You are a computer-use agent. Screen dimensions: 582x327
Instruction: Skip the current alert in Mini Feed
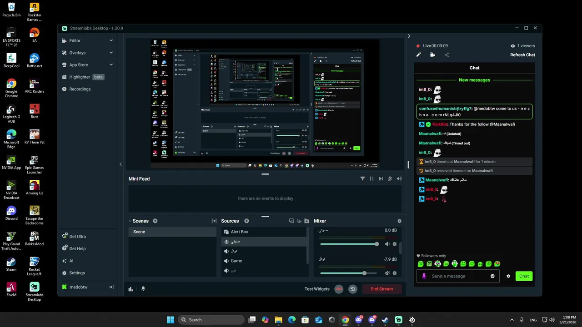click(x=381, y=179)
